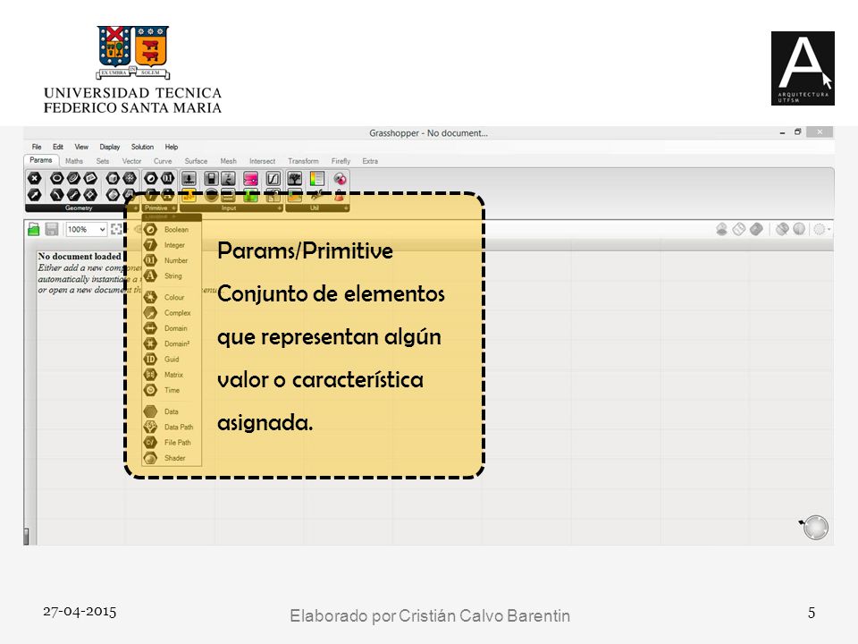Select the Plane parameter icon in Geometry
Viewport: 858px width, 644px height.
(90, 195)
